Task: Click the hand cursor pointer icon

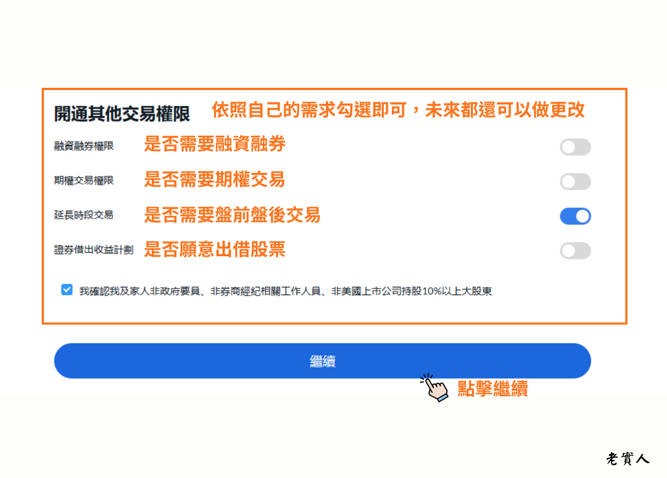Action: pos(434,388)
